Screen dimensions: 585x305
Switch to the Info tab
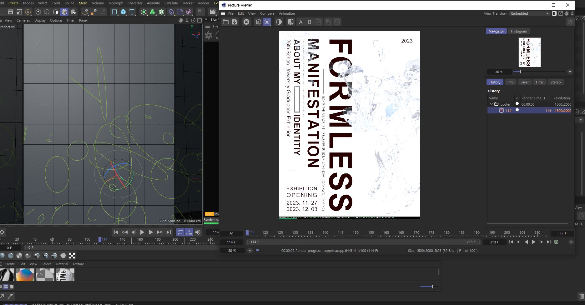click(x=510, y=82)
